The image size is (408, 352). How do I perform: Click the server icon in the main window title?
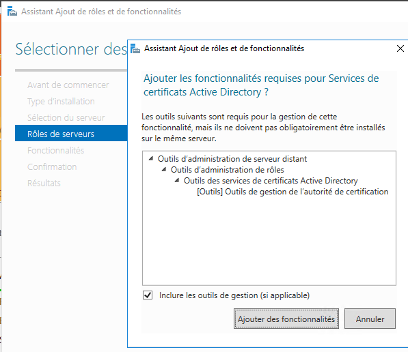coord(12,12)
